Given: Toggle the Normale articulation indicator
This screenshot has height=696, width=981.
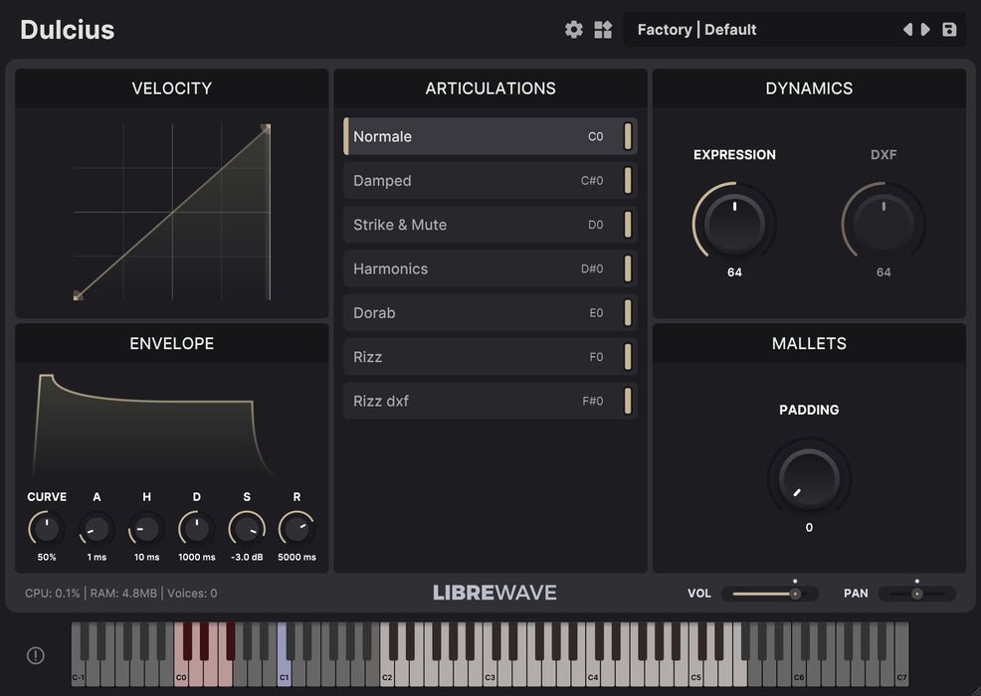Looking at the screenshot, I should pyautogui.click(x=628, y=136).
